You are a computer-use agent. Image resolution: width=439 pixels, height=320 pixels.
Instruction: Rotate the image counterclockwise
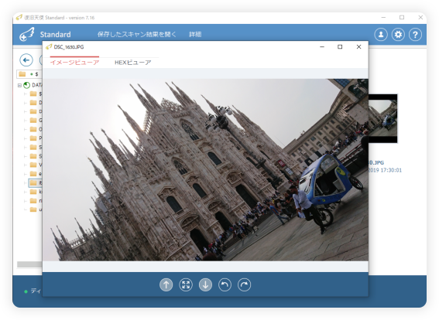(225, 284)
